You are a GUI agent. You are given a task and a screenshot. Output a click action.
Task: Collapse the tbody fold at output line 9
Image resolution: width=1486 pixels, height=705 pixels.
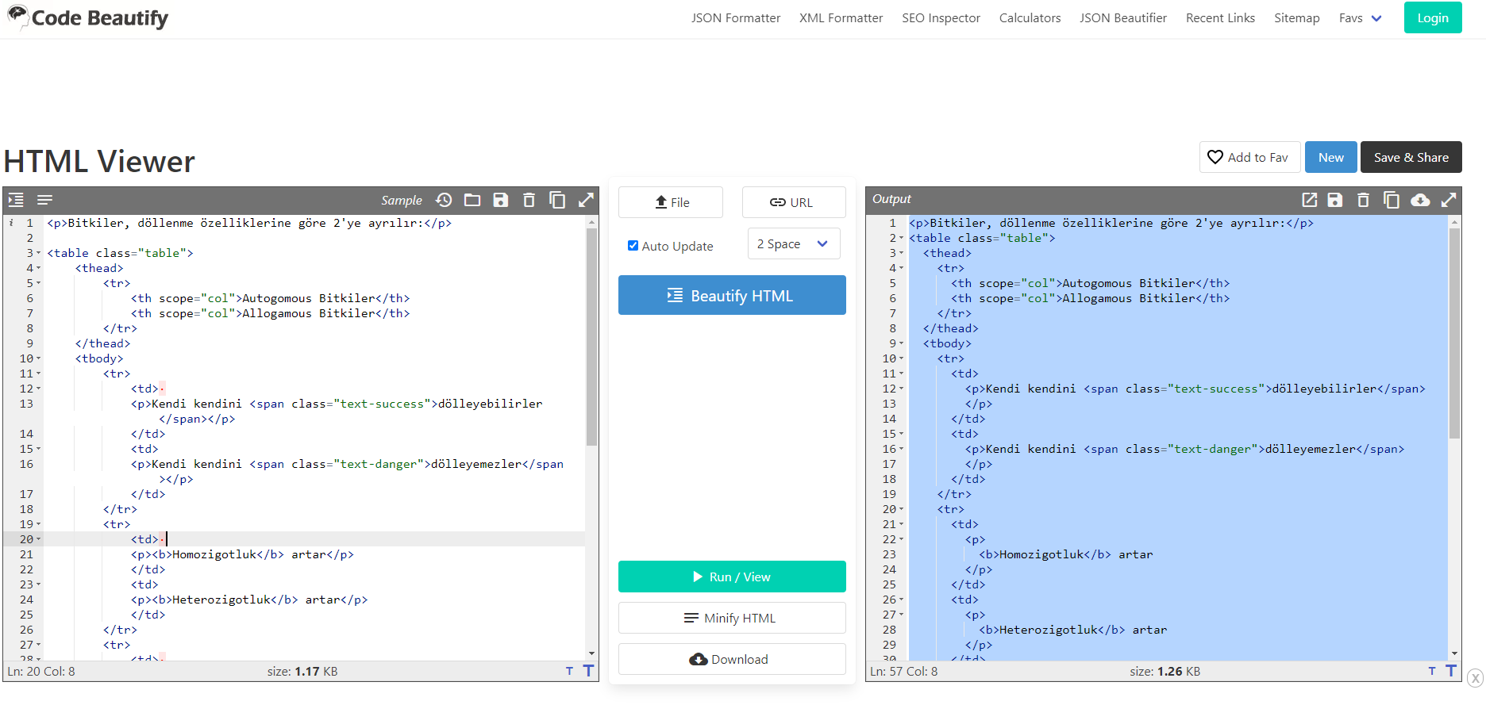point(902,344)
